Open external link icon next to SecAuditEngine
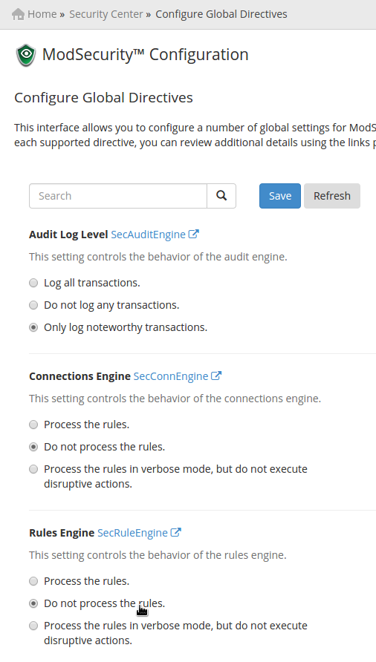376x662 pixels. (x=193, y=234)
